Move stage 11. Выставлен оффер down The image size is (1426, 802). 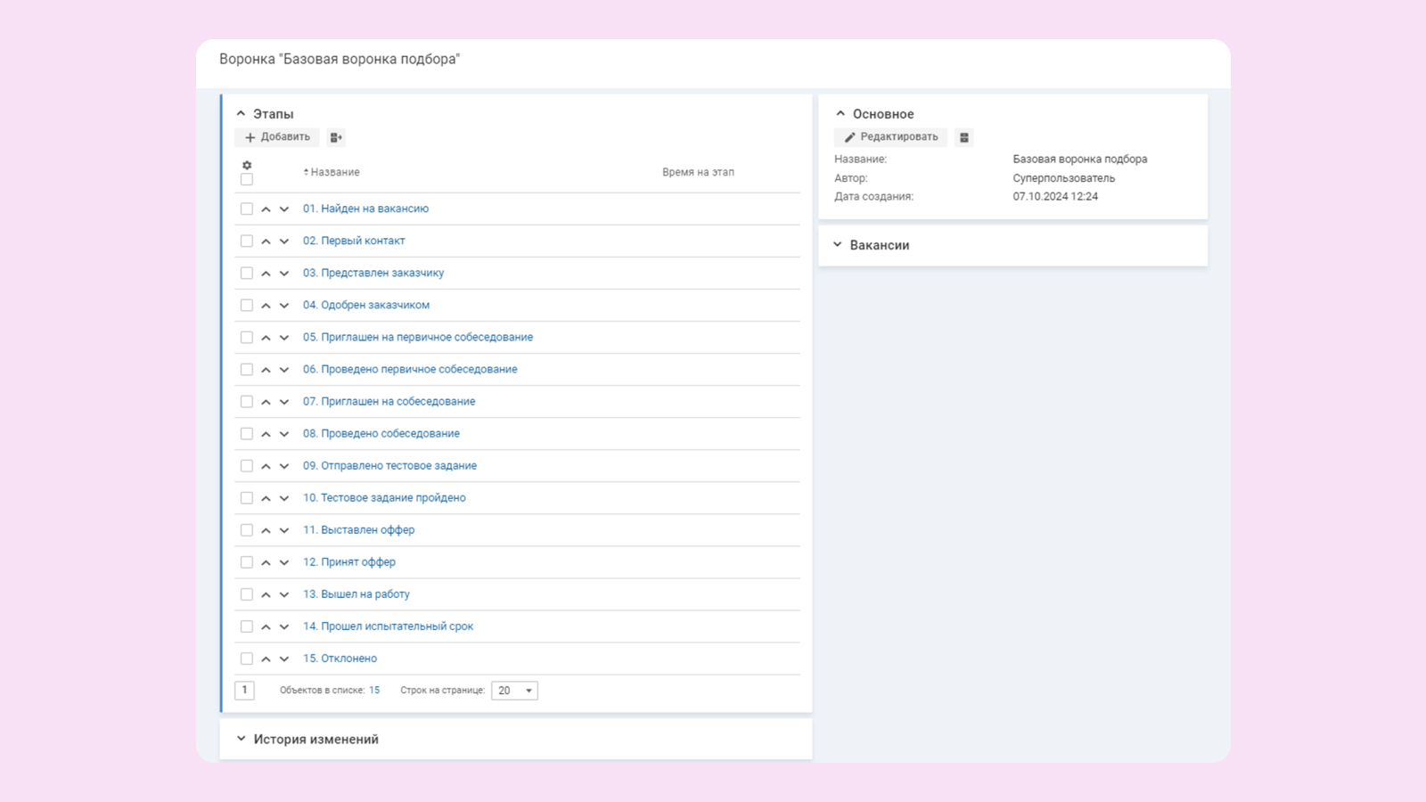(x=284, y=530)
